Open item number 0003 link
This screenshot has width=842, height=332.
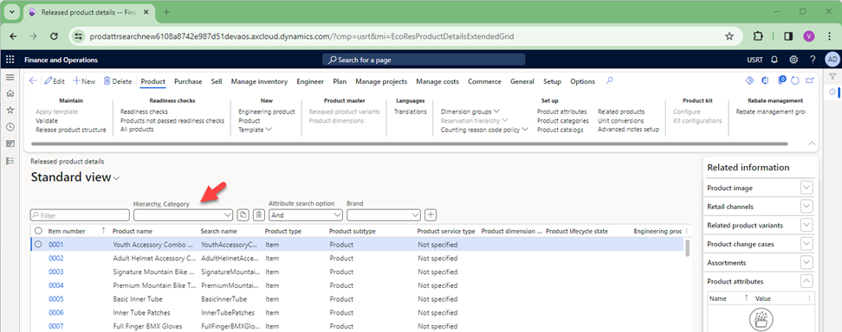[x=55, y=272]
